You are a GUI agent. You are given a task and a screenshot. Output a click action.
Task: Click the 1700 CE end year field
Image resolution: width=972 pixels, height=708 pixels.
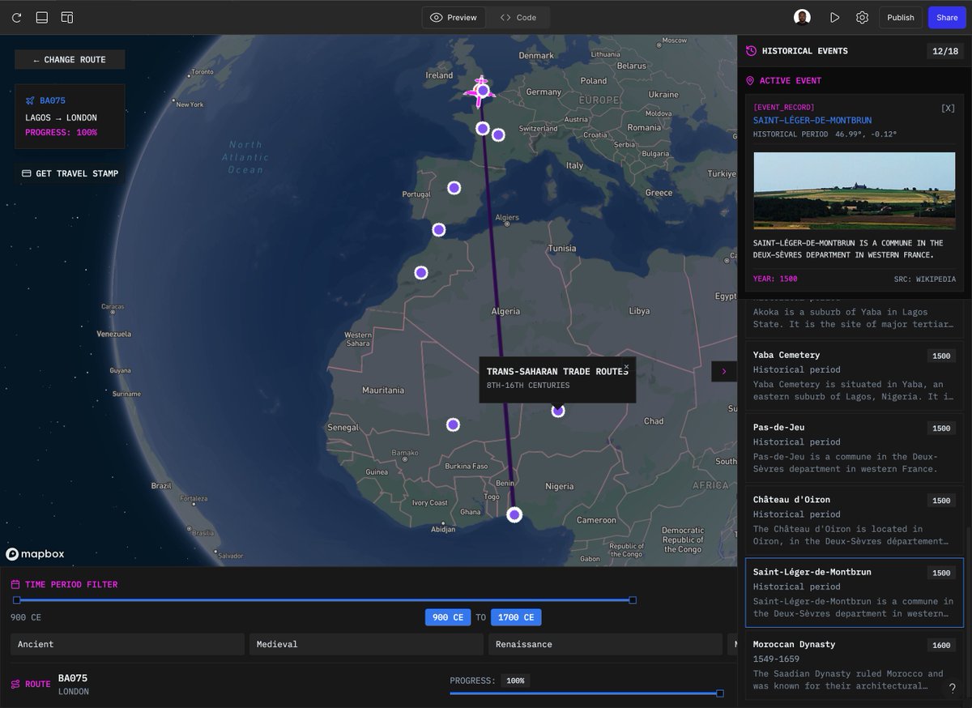tap(516, 617)
